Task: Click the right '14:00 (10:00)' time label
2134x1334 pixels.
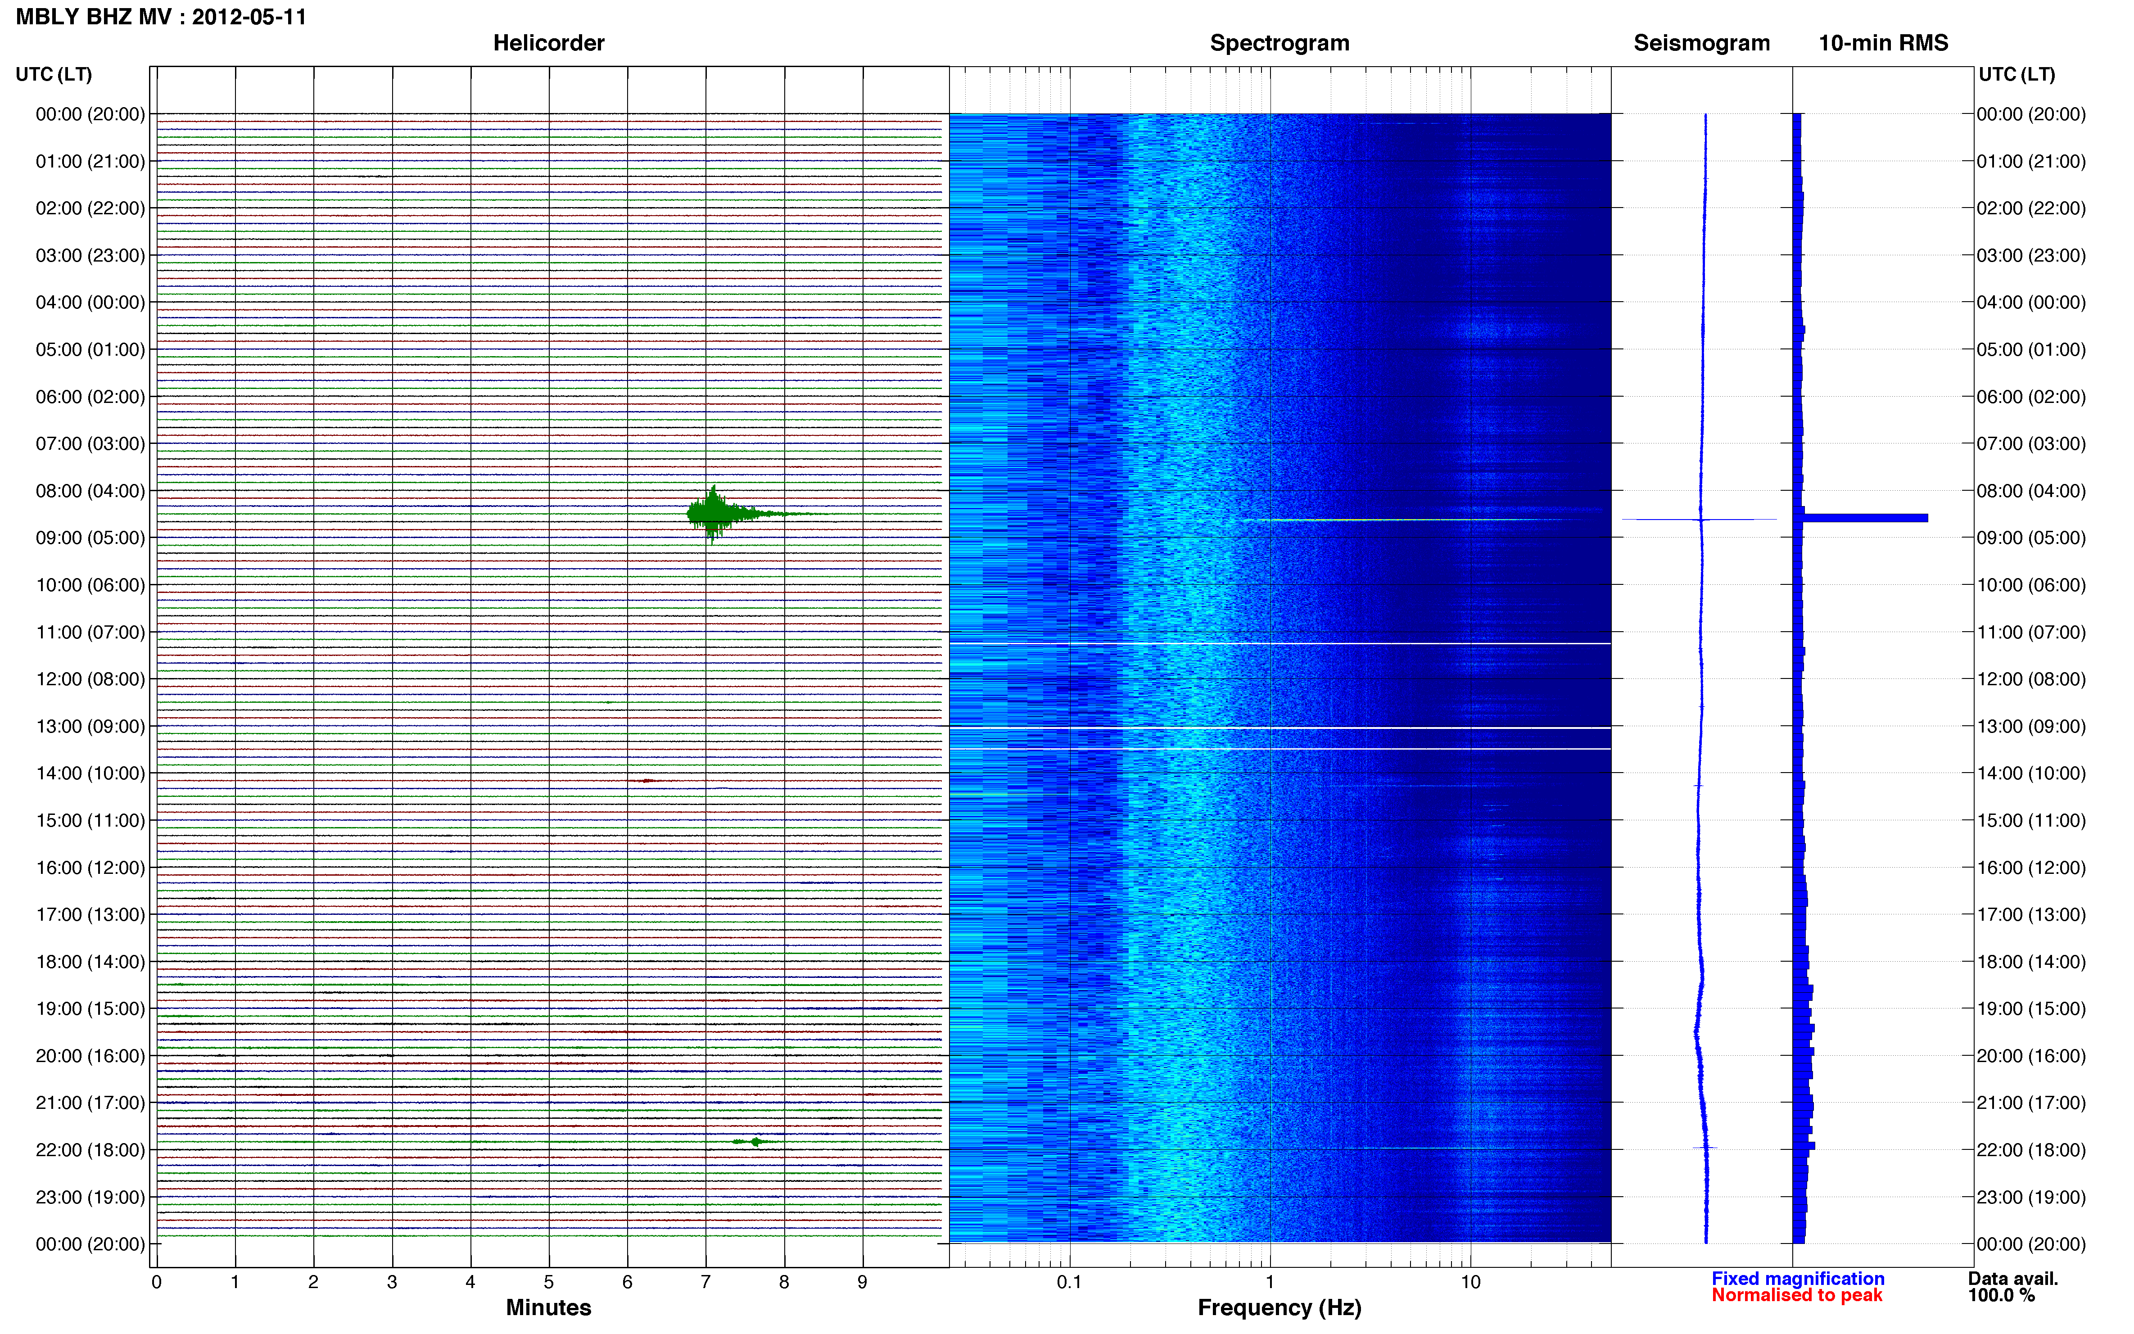Action: coord(2031,773)
